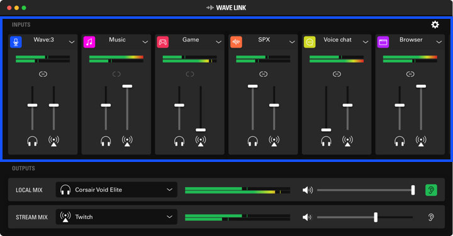
Task: Click the LOCAL MIX label
Action: (x=29, y=190)
